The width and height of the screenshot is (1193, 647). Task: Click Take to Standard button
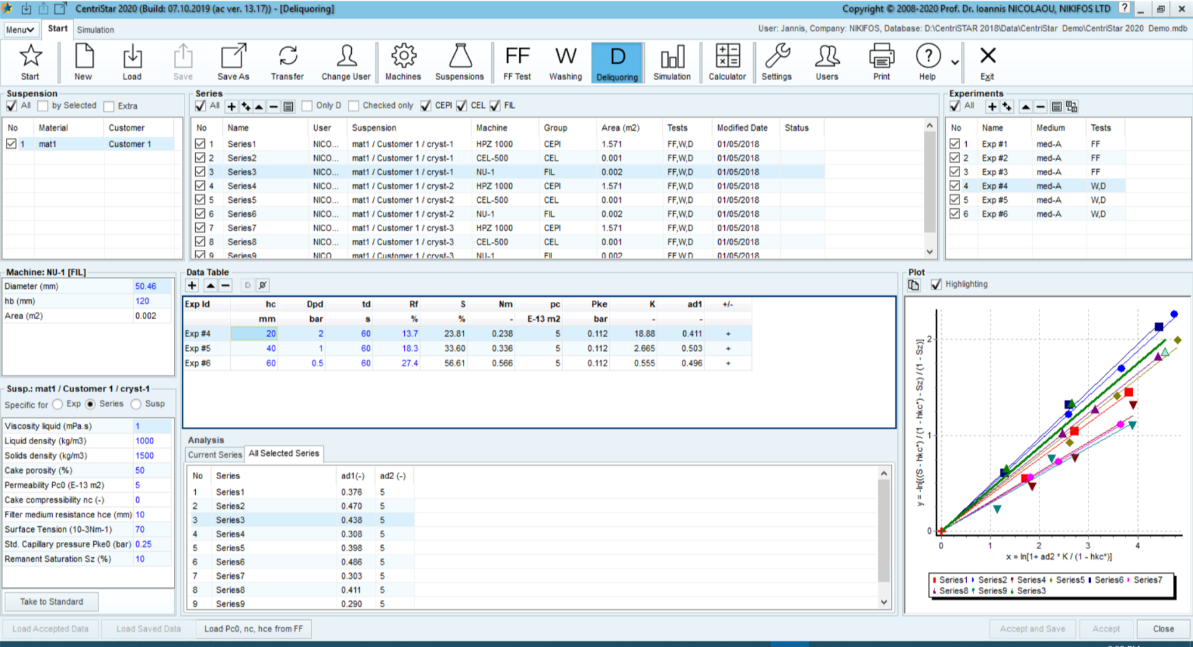tap(52, 601)
